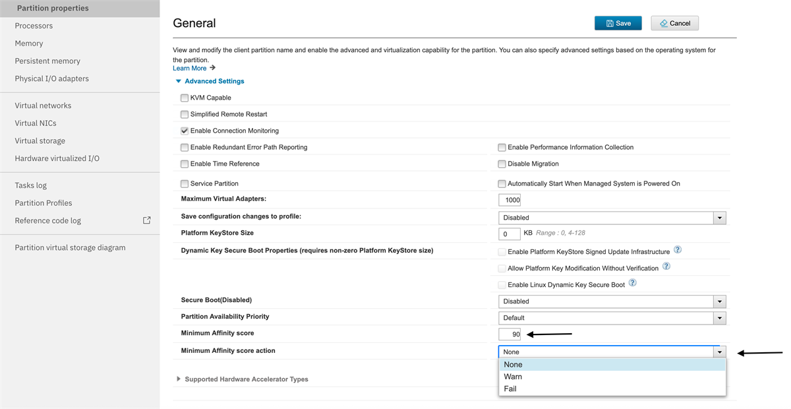The image size is (791, 409).
Task: Check Enable Platform KeyStore Signed Update Infrastructure
Action: click(x=502, y=252)
